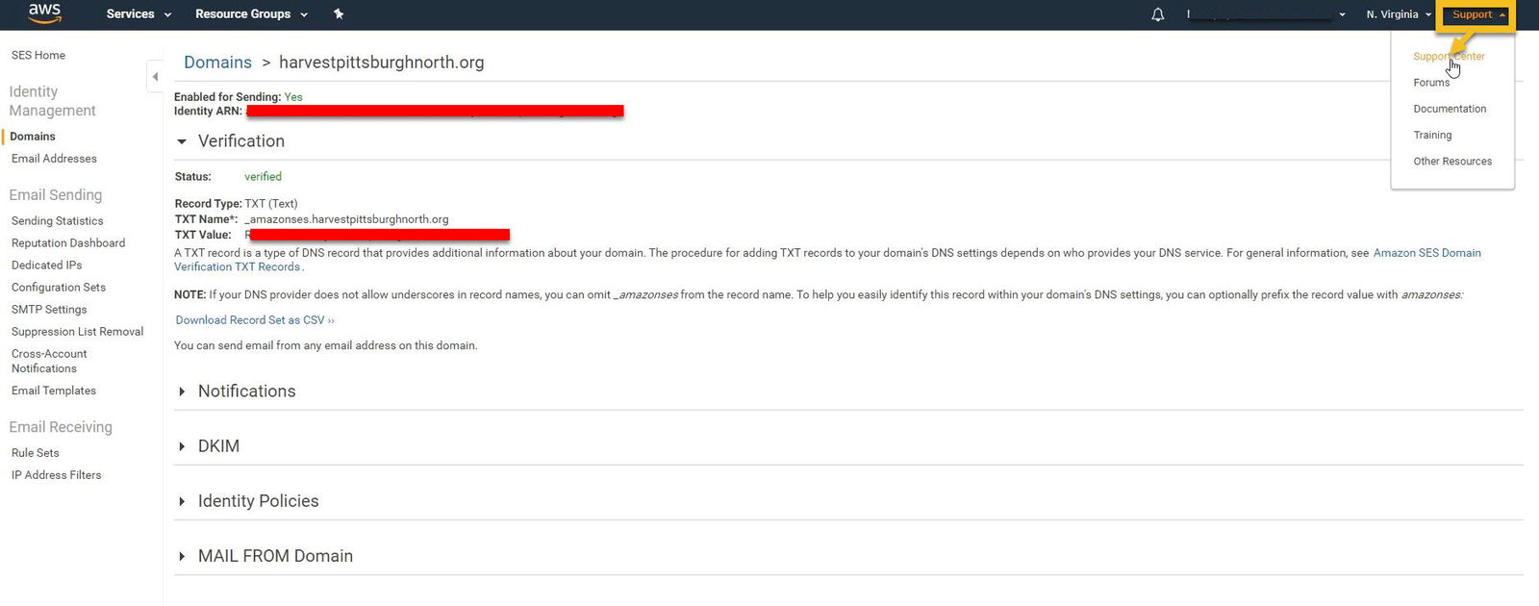The height and width of the screenshot is (606, 1539).
Task: Open the account name dropdown
Action: 1266,14
